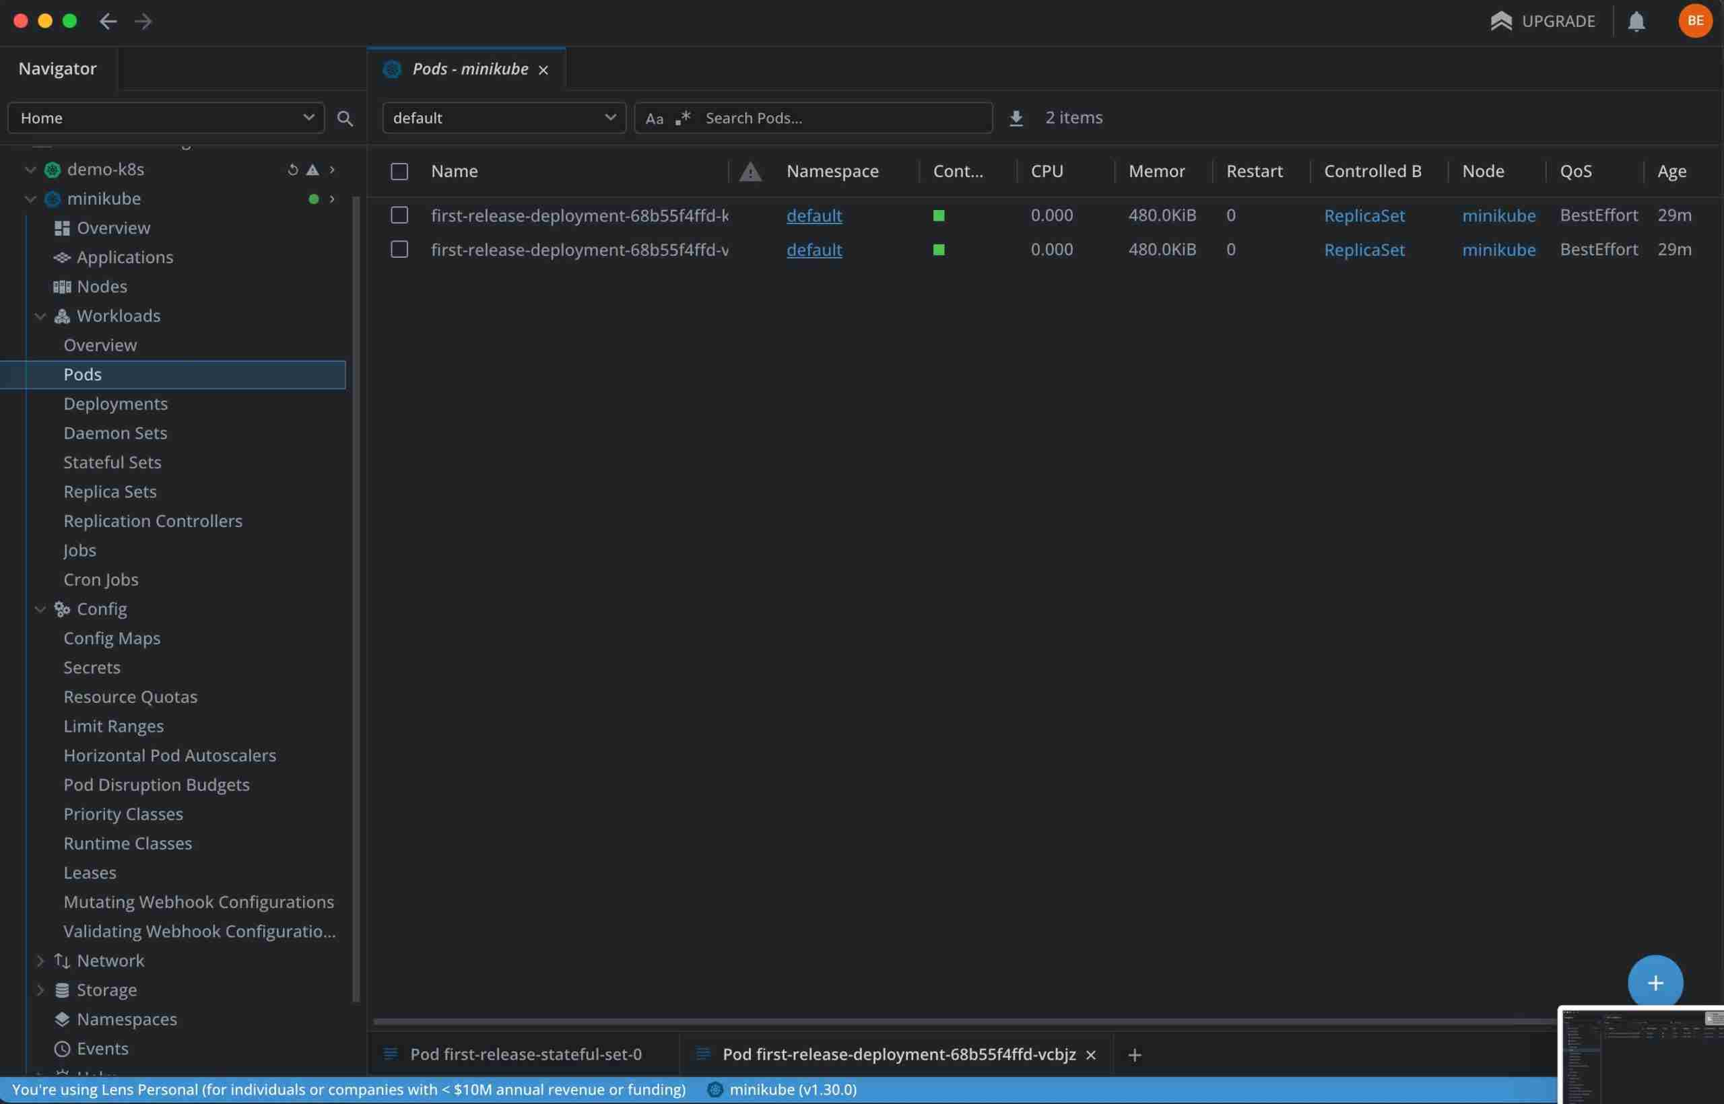Screen dimensions: 1724x1104
Task: Select Secrets under Config
Action: [92, 668]
